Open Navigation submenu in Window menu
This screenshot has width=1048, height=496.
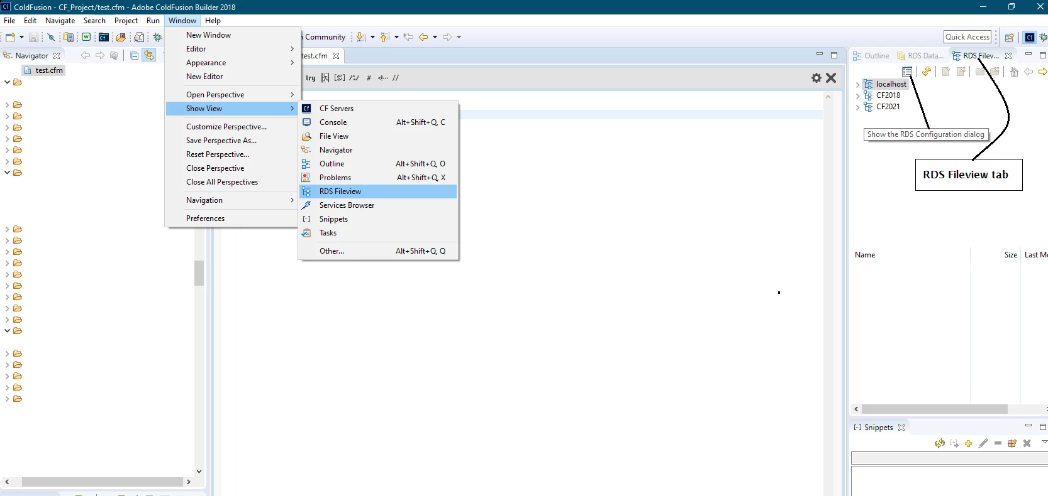pyautogui.click(x=232, y=200)
